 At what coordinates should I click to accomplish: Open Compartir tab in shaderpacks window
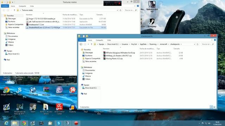point(99,40)
